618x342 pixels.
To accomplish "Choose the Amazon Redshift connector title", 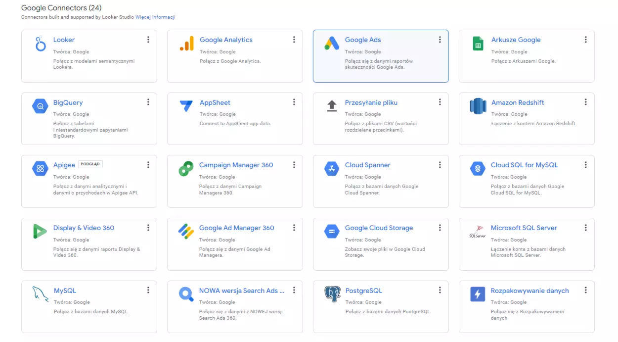I will pyautogui.click(x=518, y=102).
